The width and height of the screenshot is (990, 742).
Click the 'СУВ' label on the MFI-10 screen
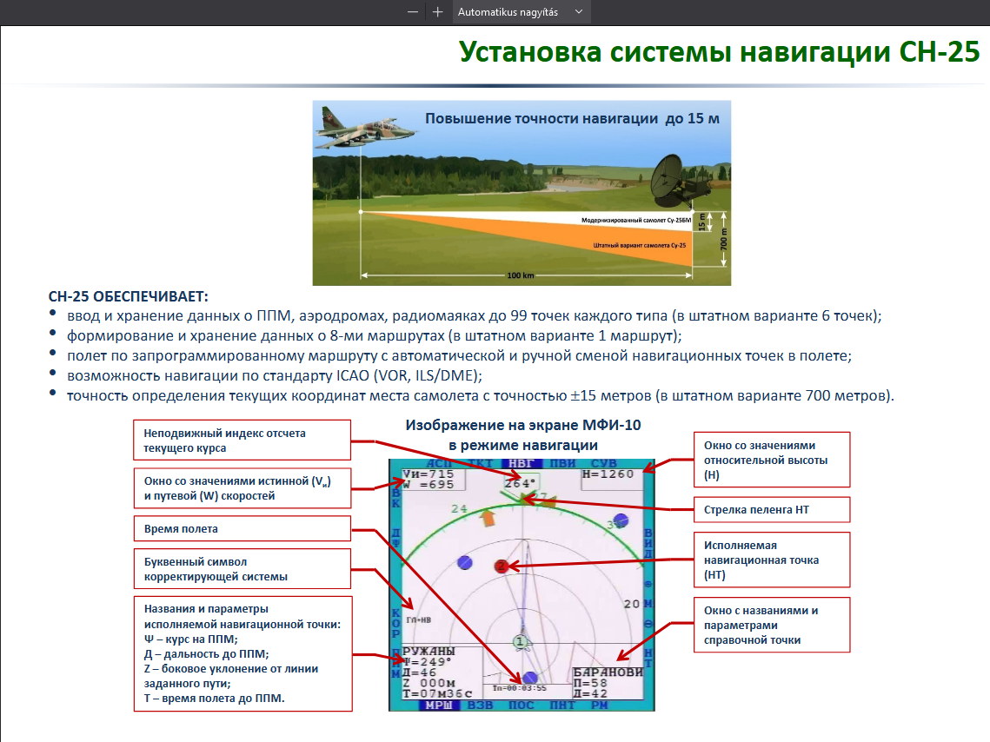(x=603, y=464)
